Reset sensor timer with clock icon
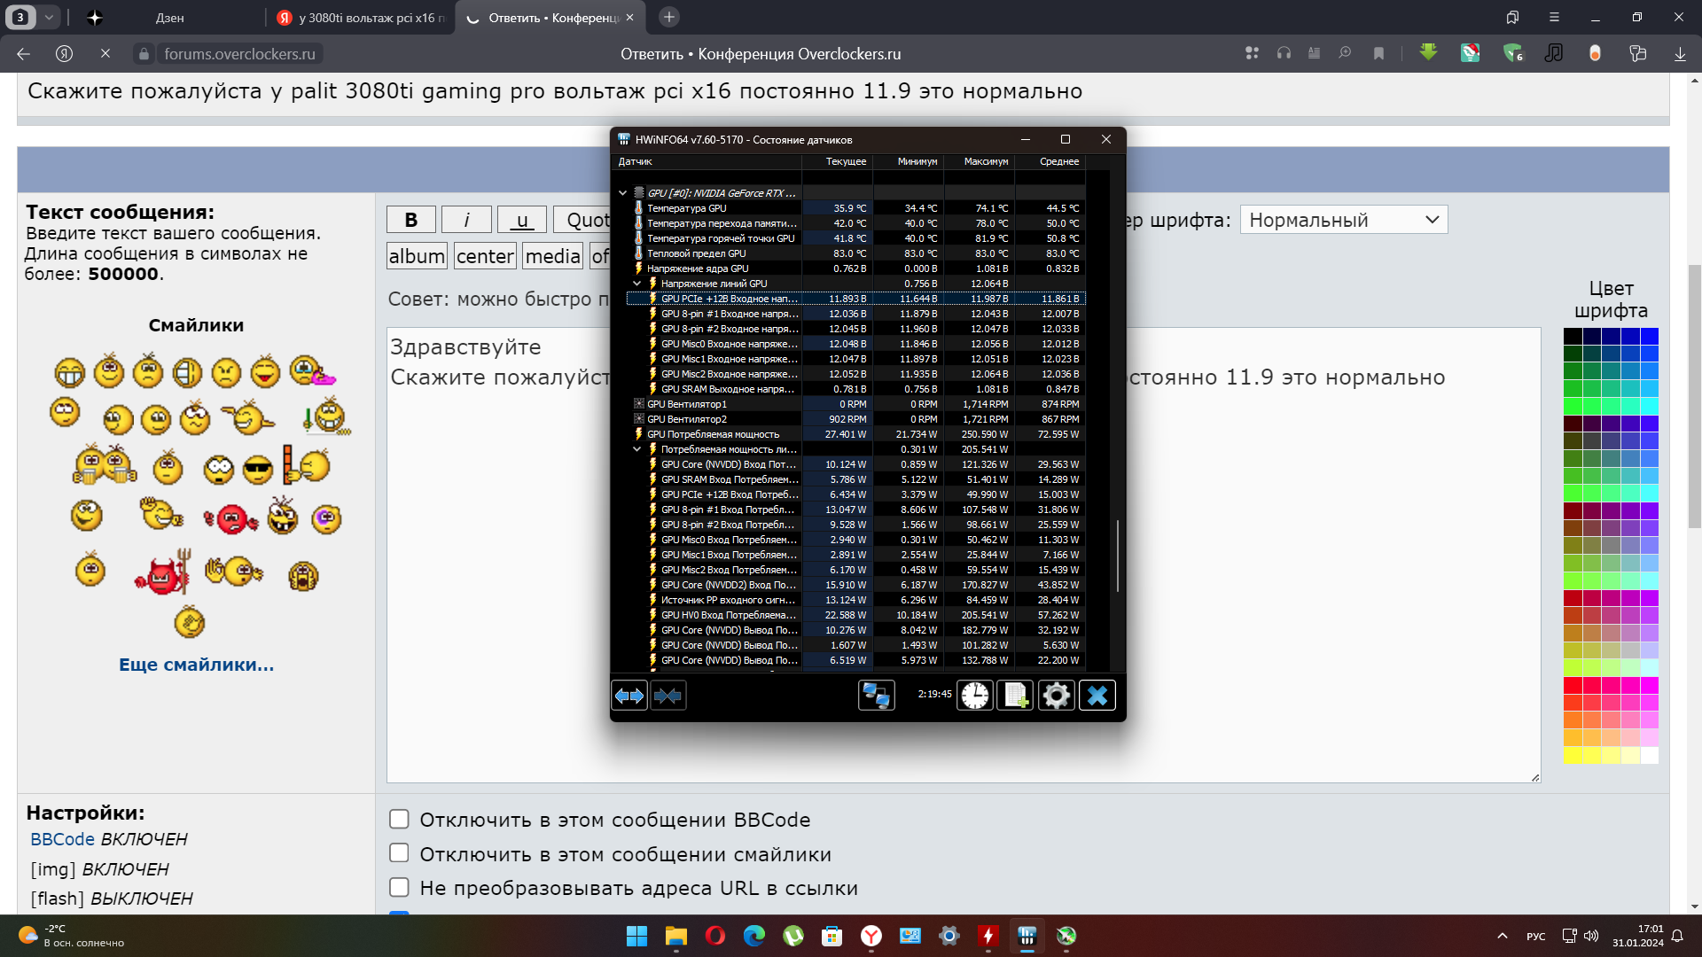 (974, 696)
